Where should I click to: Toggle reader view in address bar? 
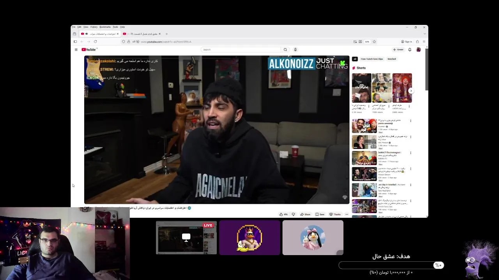point(361,42)
